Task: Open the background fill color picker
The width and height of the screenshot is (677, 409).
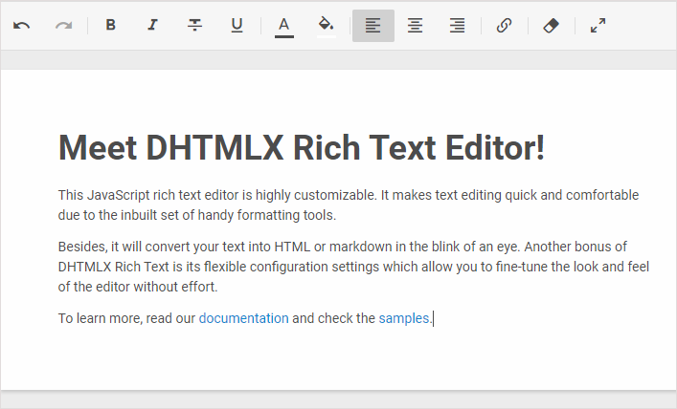Action: click(326, 26)
